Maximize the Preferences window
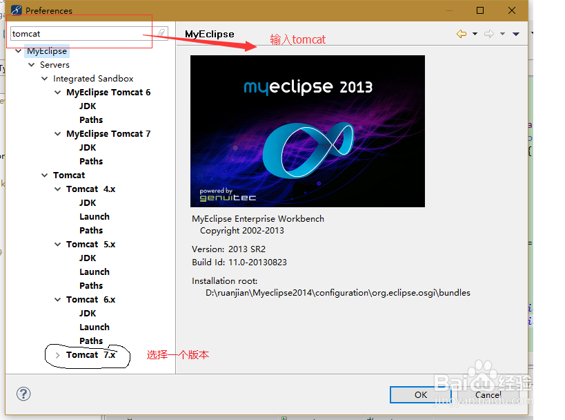The width and height of the screenshot is (565, 420). coord(480,10)
